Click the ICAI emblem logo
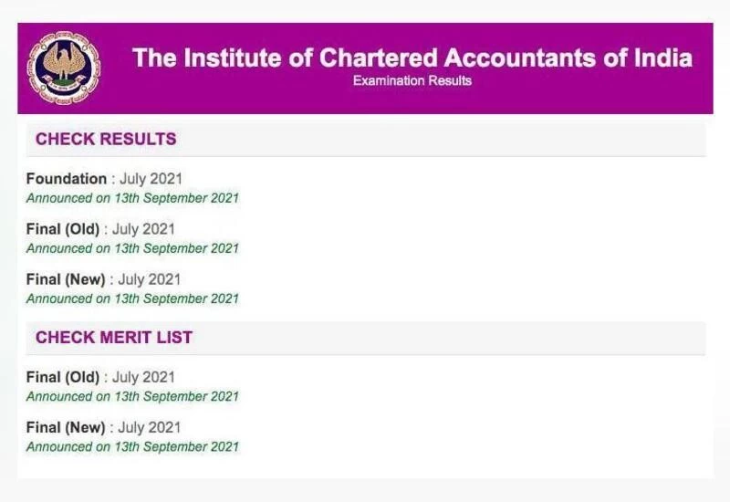730x502 pixels. (64, 68)
